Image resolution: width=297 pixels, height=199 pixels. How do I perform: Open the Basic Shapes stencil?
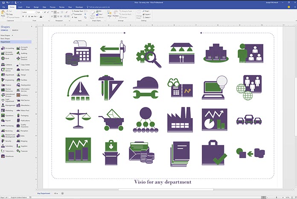(x=5, y=39)
